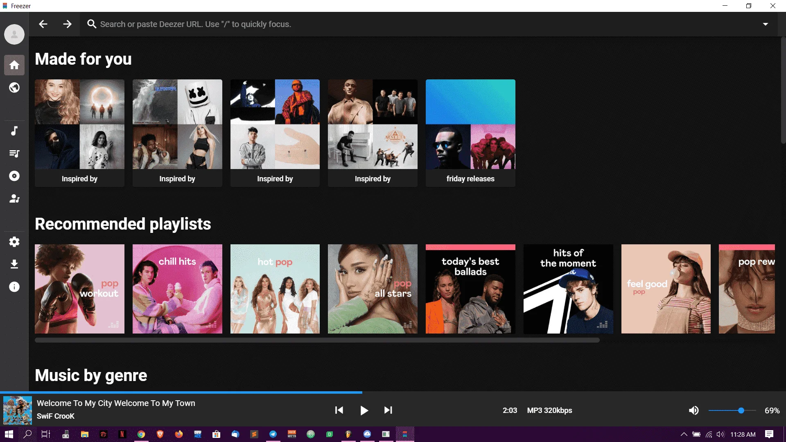Screen dimensions: 786x442
Task: Open Chrome from the taskbar
Action: 141,434
